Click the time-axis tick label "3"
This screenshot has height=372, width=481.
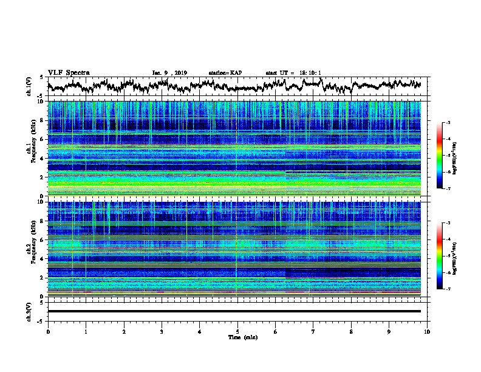tap(162, 332)
